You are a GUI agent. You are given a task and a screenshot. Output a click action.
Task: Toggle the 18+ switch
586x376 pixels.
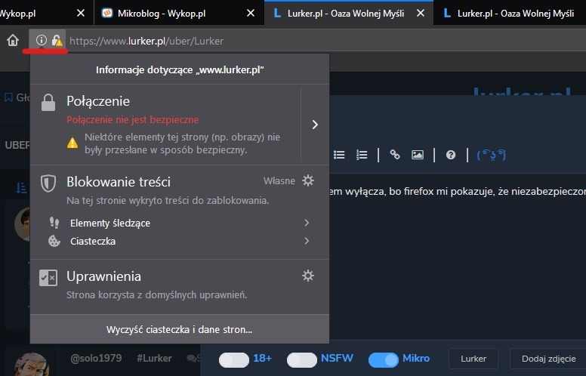click(233, 360)
